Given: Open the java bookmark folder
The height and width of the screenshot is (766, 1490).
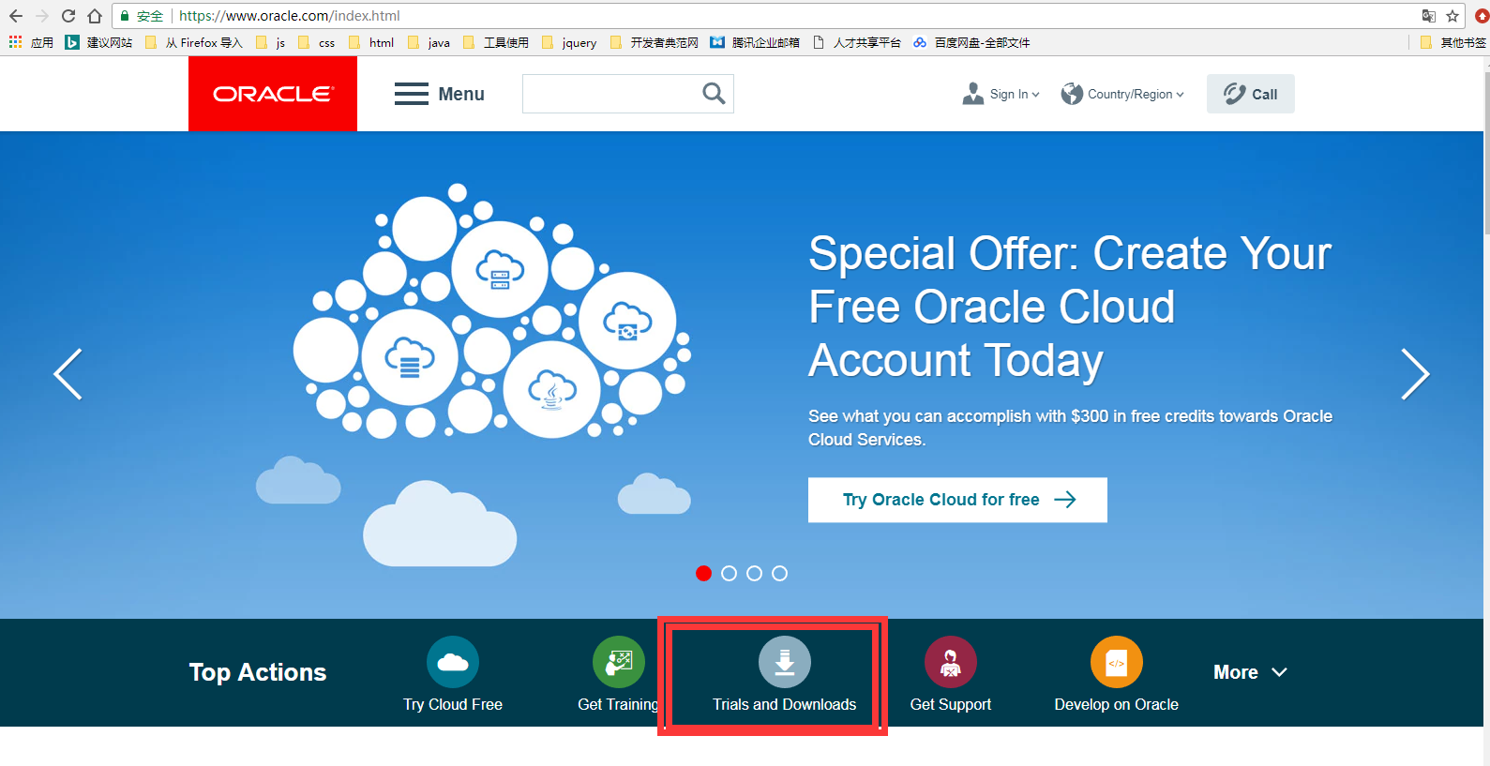Looking at the screenshot, I should coord(429,42).
